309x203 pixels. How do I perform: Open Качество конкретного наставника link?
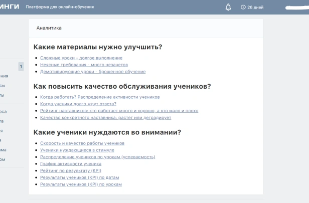point(105,117)
